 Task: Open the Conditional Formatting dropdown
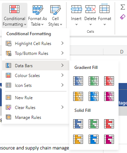tap(14, 15)
